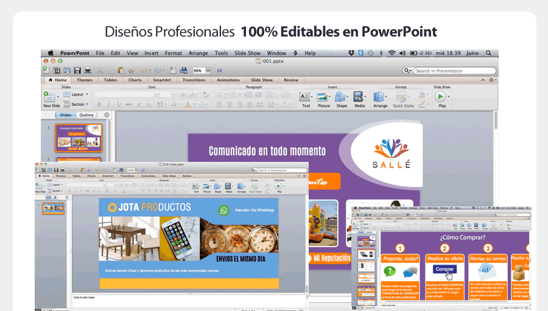Click the Play slide show icon in 001.pptx
This screenshot has width=548, height=311.
click(441, 96)
